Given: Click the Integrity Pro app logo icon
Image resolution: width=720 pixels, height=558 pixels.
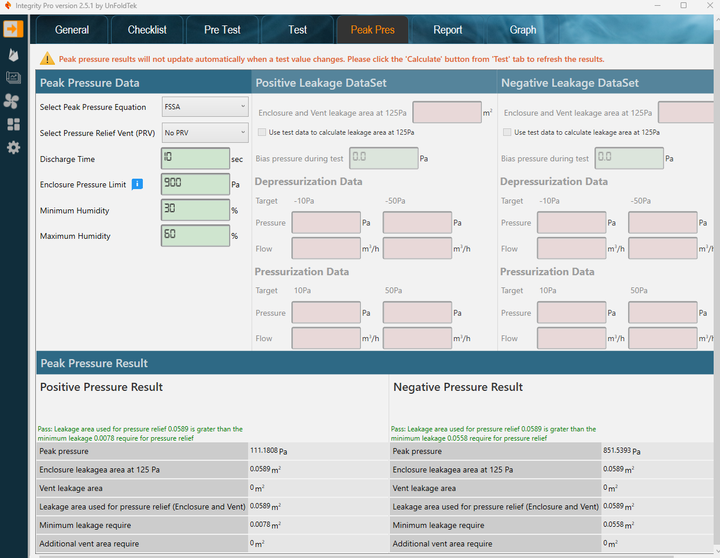Looking at the screenshot, I should 8,5.
